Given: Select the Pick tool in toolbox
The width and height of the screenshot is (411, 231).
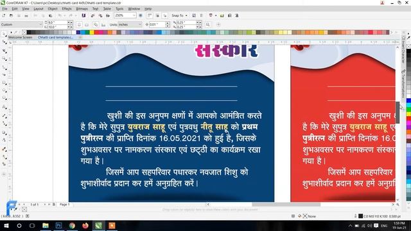Looking at the screenshot, I should click(4, 34).
